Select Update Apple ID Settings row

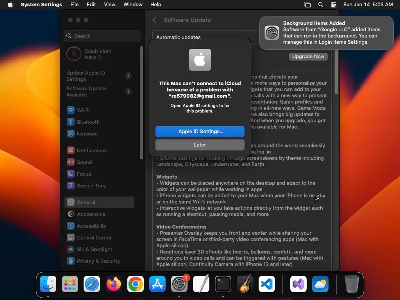(100, 76)
